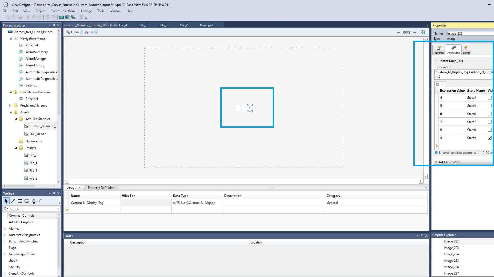
Task: Select the Arc drawing tool
Action: pos(41,201)
